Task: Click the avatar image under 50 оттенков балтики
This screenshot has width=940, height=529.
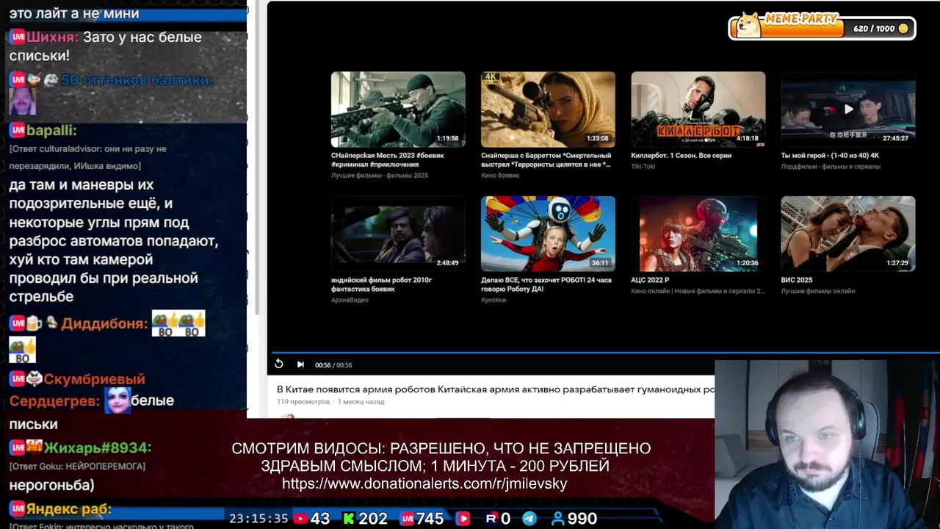Action: (x=22, y=101)
